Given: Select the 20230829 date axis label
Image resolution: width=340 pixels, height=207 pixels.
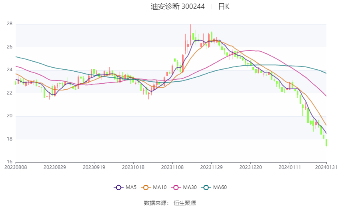Looking at the screenshot, I should point(55,167).
